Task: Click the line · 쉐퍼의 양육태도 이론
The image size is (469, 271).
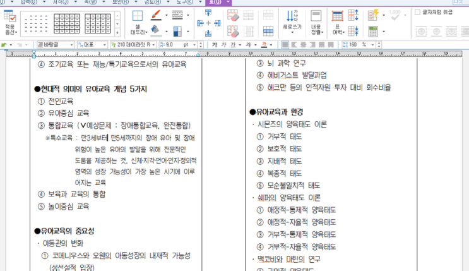Action: point(286,198)
